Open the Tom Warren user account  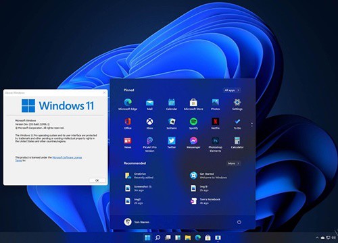click(x=137, y=222)
